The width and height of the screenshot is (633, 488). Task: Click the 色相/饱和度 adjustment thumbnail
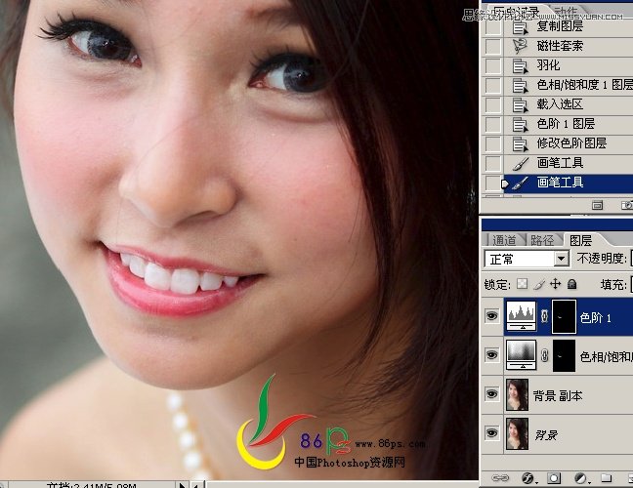[522, 355]
